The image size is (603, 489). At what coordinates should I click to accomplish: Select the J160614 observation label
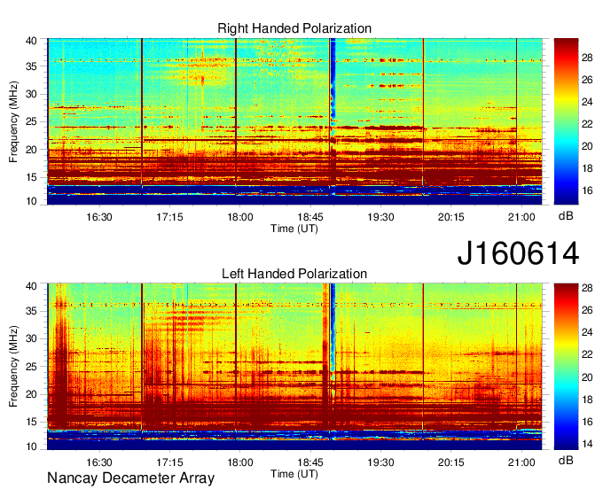518,253
